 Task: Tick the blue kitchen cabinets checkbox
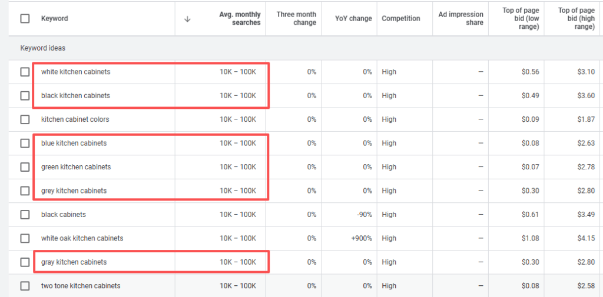(25, 144)
